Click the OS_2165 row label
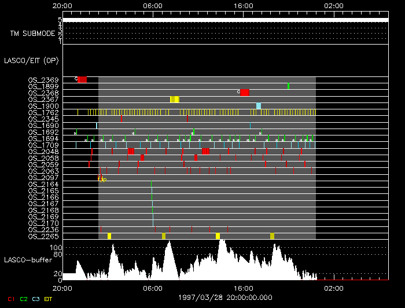405x308 pixels. click(x=43, y=191)
